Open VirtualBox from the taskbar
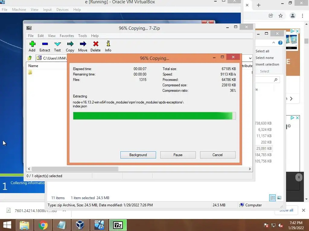This screenshot has height=231, width=309. pos(80,225)
